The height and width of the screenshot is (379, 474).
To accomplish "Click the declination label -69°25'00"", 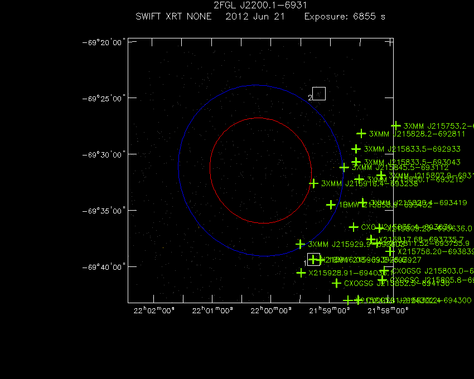I will click(104, 99).
